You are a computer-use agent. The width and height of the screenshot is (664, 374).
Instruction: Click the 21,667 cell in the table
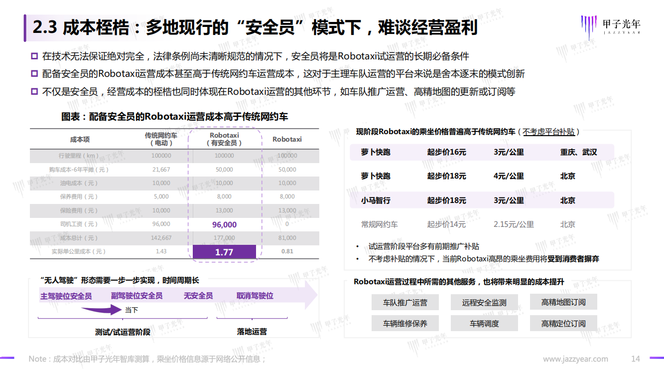[x=161, y=170]
